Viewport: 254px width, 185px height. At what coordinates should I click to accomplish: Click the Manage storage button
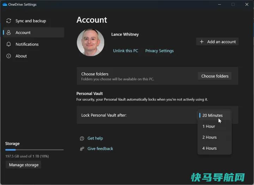(x=24, y=165)
